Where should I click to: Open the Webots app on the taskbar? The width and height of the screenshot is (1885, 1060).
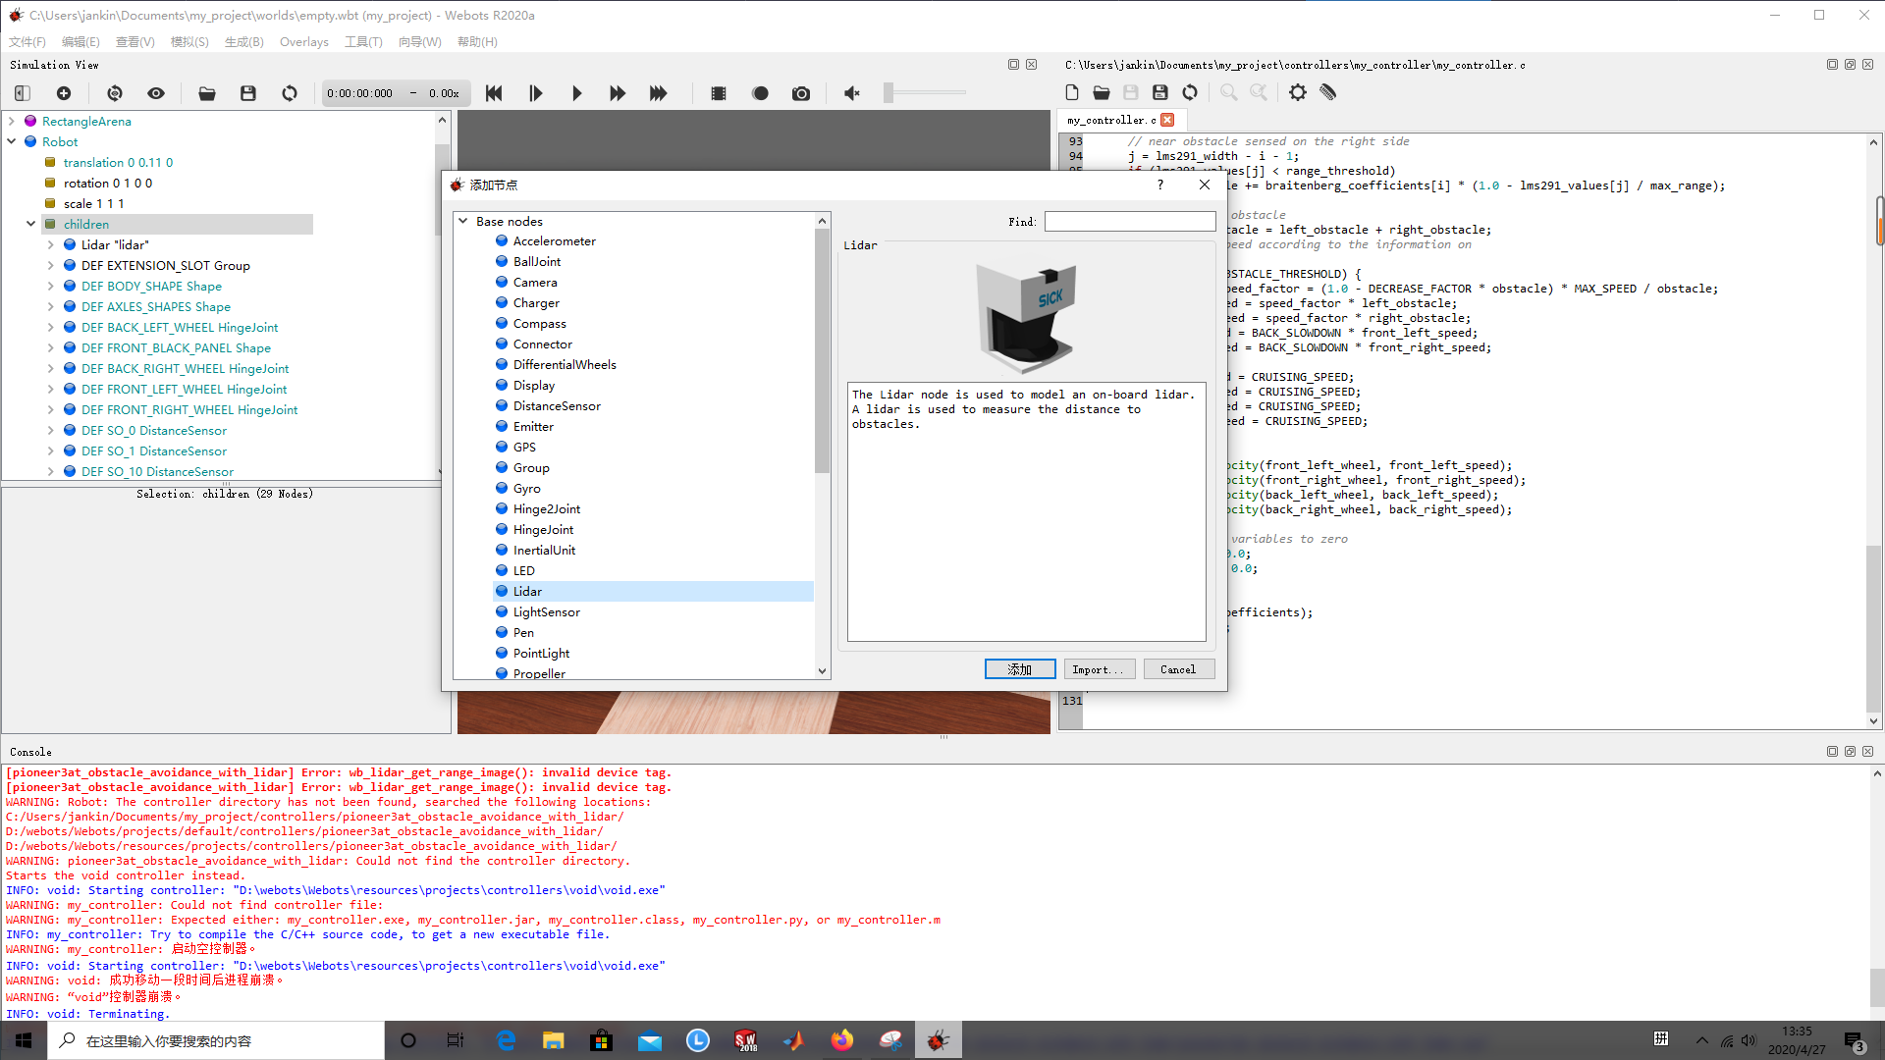tap(939, 1039)
